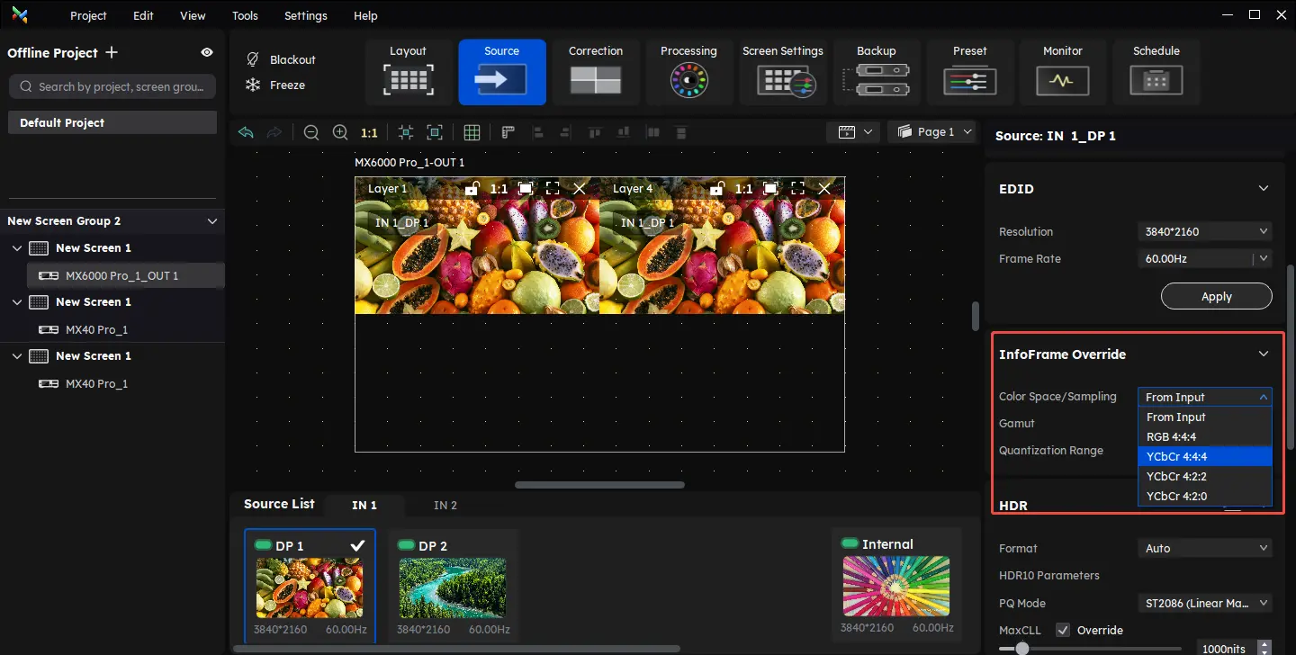Open the Layout module

pyautogui.click(x=408, y=72)
